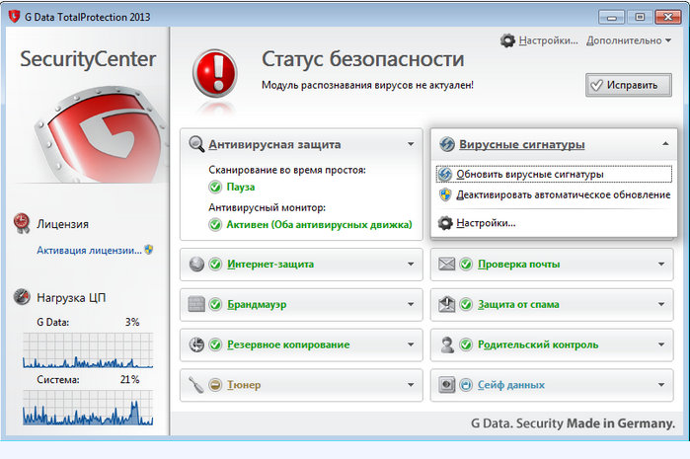This screenshot has height=459, width=690.
Task: Open the Брандмауэр link
Action: pos(257,305)
